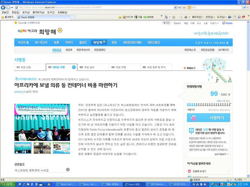The image size is (250, 187).
Task: Open the search provider dropdown arrow
Action: click(x=248, y=7)
